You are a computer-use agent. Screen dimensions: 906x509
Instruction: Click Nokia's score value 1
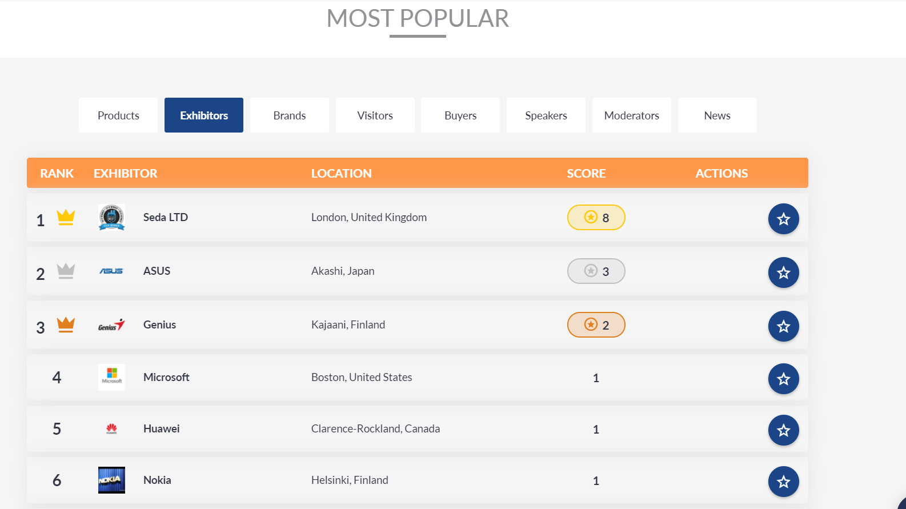click(x=596, y=480)
